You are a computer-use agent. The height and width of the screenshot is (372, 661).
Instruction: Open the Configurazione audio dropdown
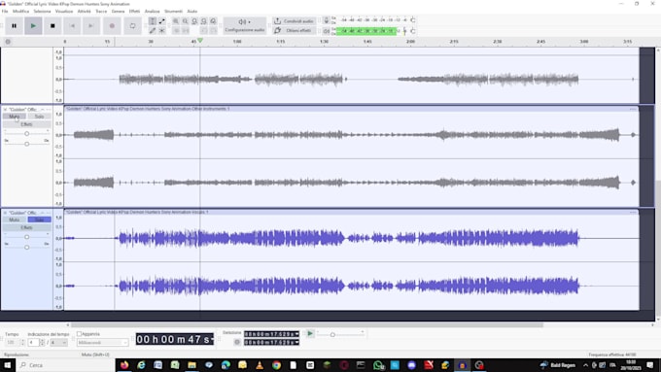[245, 25]
